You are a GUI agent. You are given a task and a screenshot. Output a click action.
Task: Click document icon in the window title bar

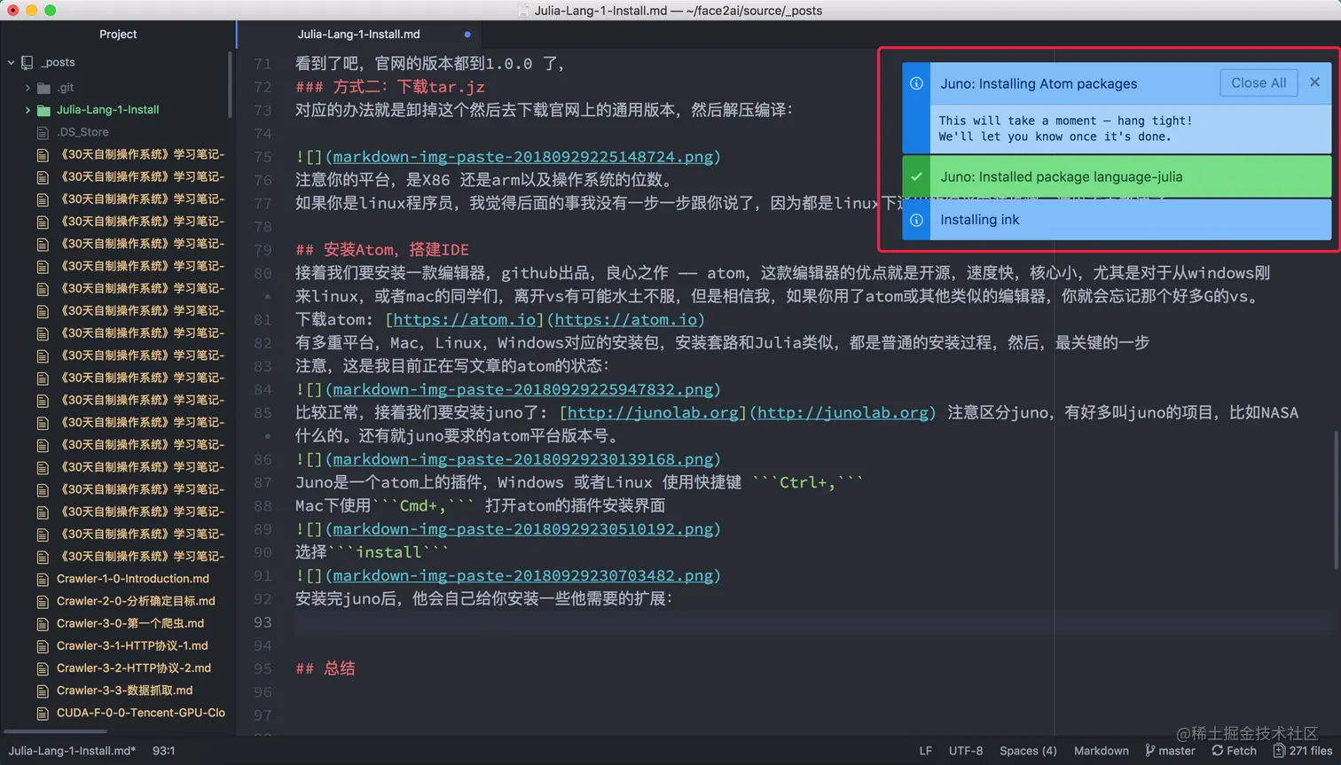[523, 11]
